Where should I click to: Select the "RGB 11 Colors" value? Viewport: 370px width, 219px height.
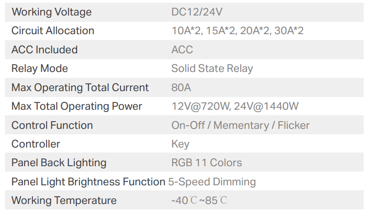click(206, 163)
